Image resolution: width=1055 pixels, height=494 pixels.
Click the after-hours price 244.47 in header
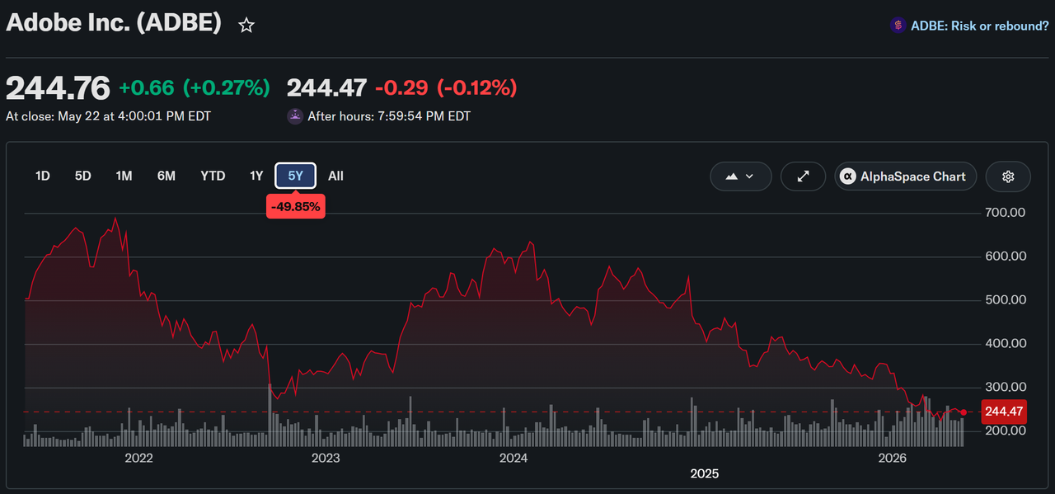[326, 87]
